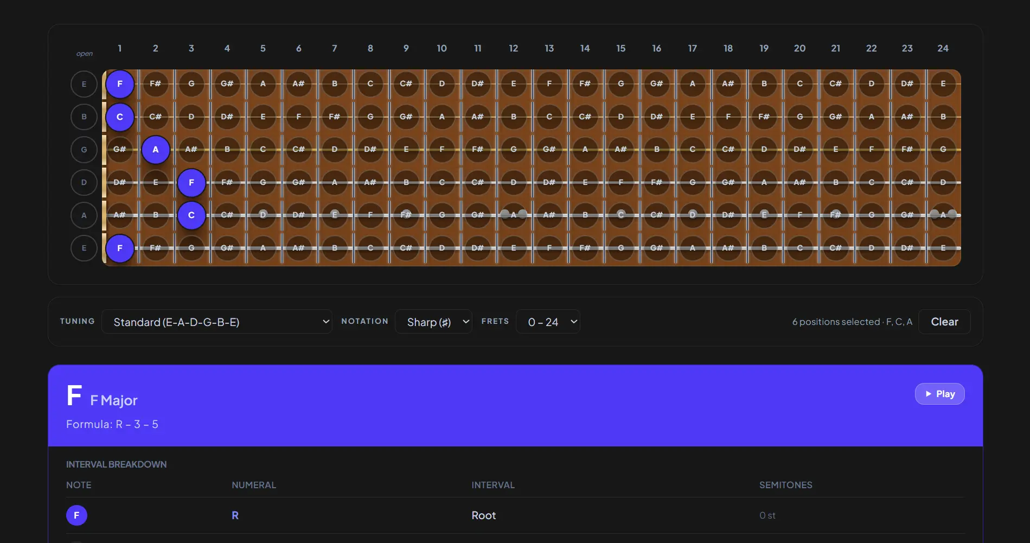
Task: Select D on D string fret 12
Action: [514, 182]
